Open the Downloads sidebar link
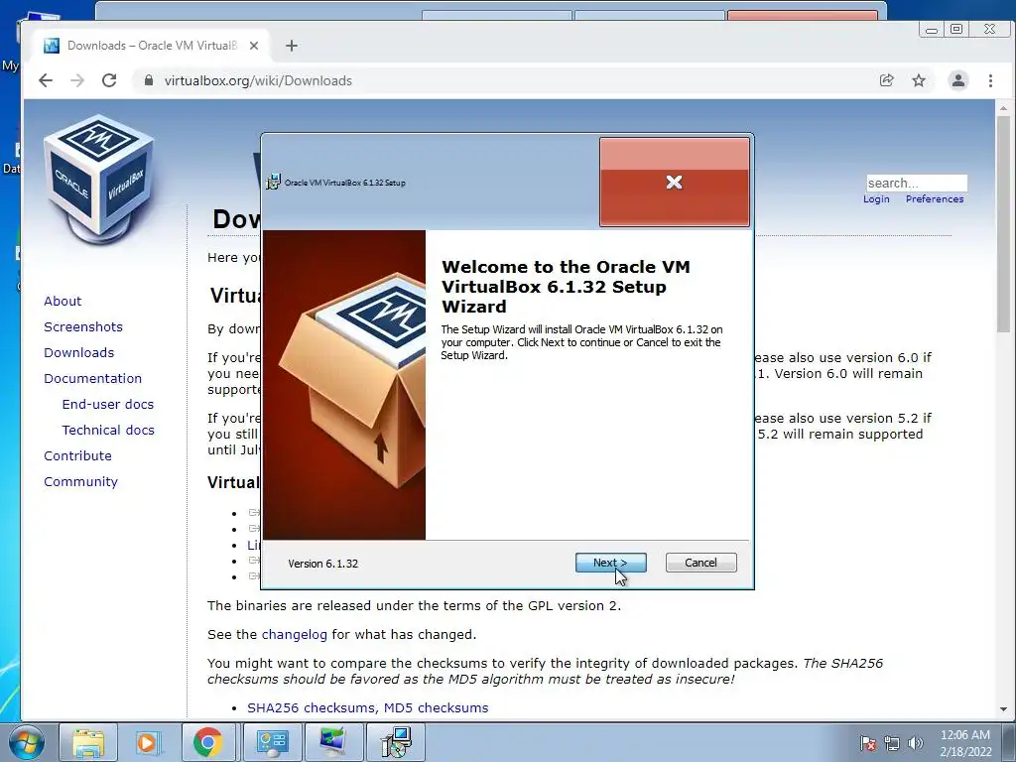The height and width of the screenshot is (762, 1016). coord(79,352)
